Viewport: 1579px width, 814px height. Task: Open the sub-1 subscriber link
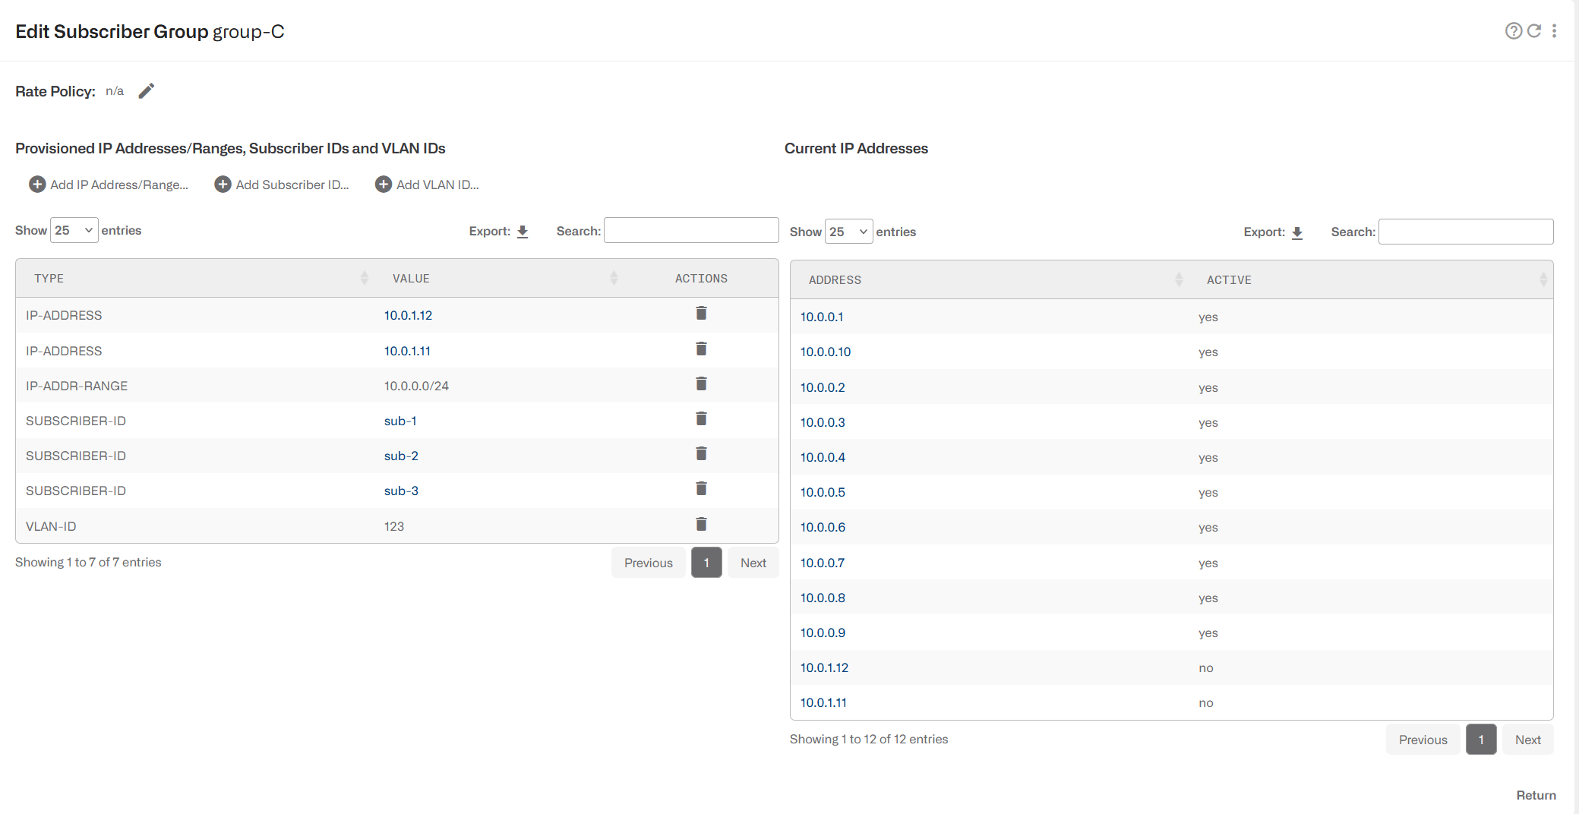point(400,421)
